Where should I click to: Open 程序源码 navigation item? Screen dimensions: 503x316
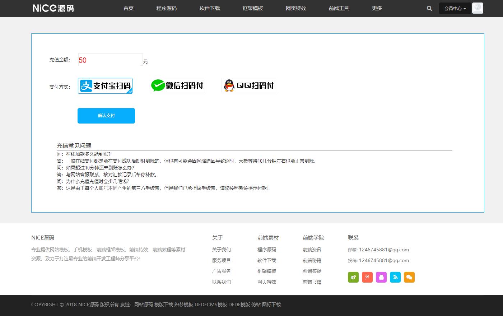[167, 8]
